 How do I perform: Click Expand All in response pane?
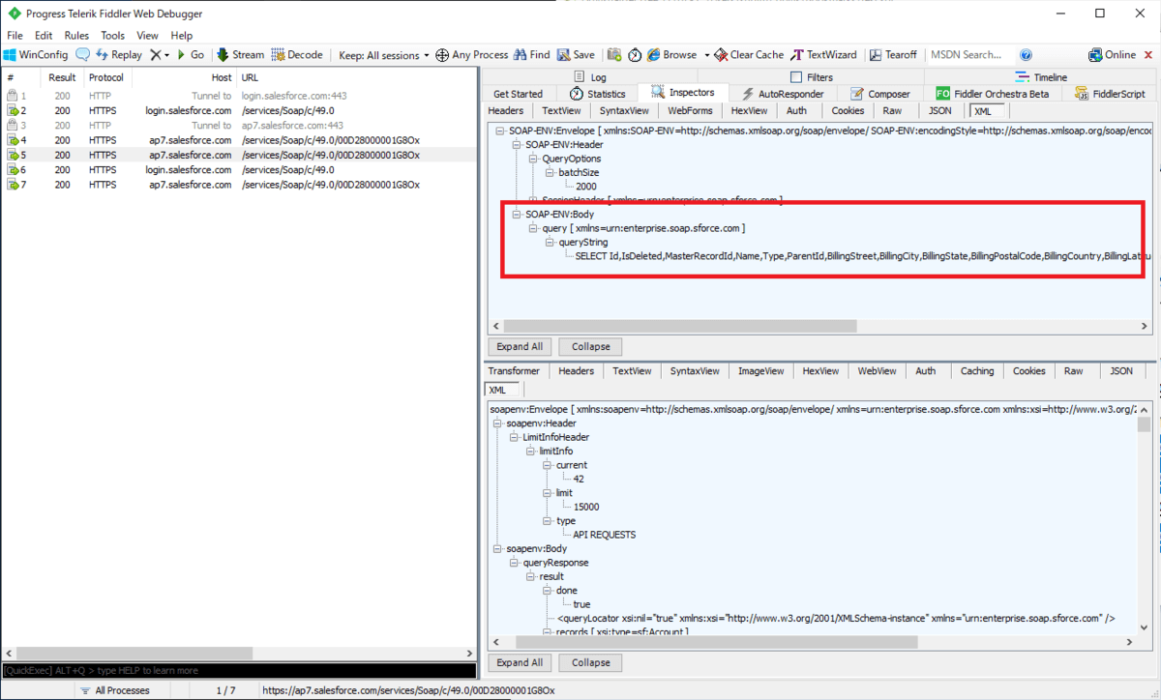(520, 662)
